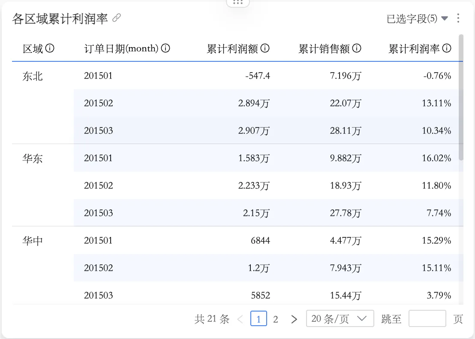Select page 1 in pagination
475x339 pixels.
pos(259,319)
